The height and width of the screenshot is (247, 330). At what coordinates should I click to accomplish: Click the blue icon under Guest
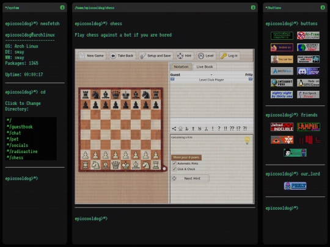tap(172, 79)
